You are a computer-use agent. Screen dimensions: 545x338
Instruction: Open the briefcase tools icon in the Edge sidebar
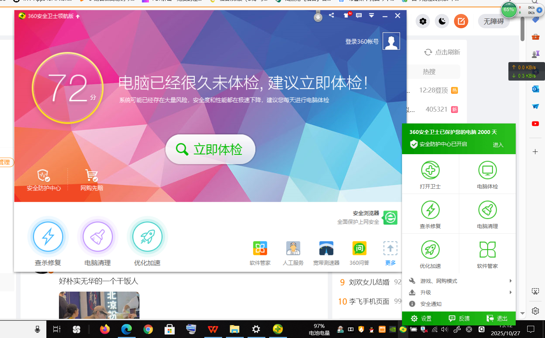tap(536, 37)
